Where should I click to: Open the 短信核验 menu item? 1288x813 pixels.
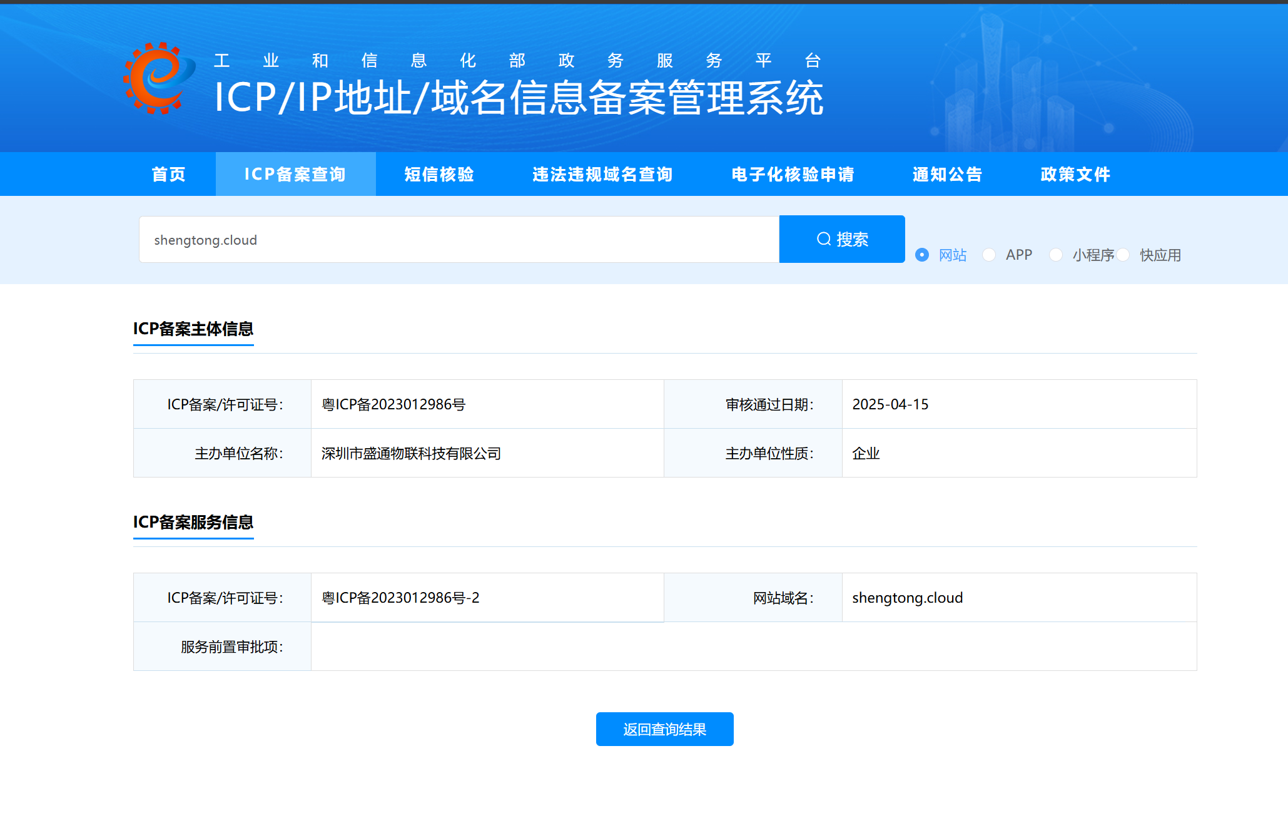(x=439, y=174)
